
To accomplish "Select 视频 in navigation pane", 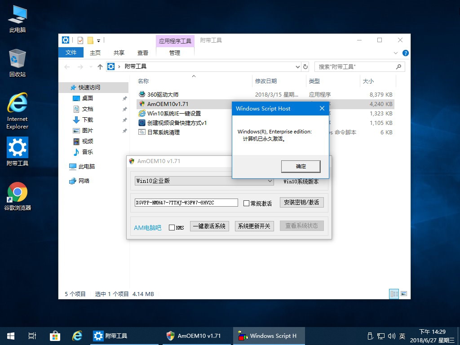I will [88, 142].
